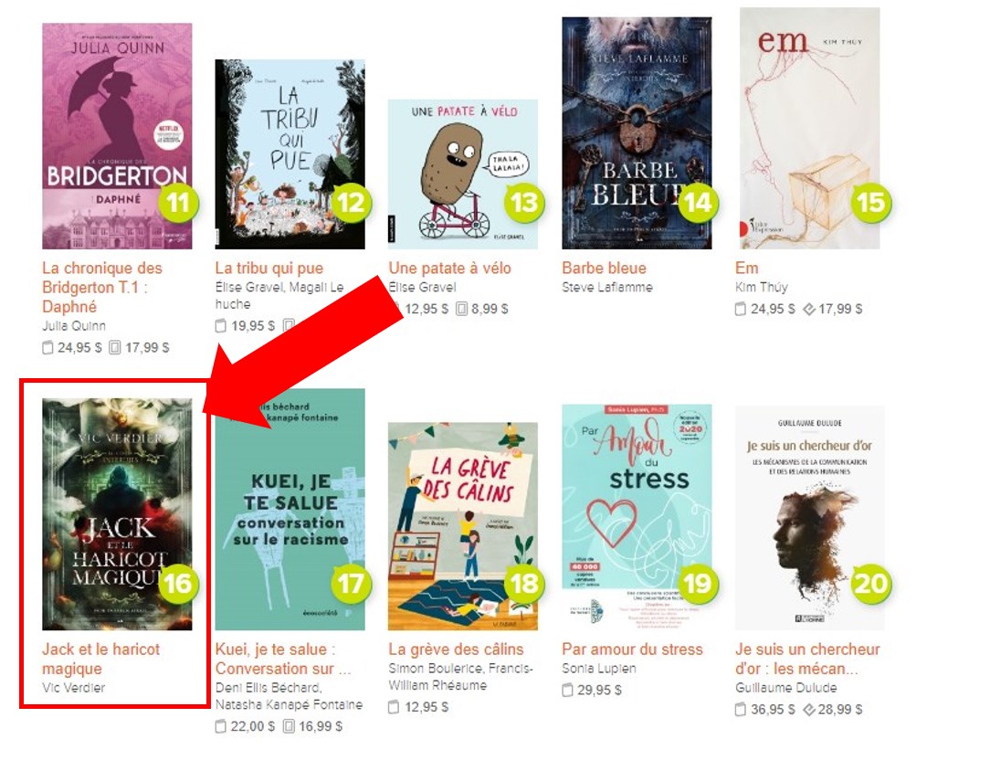Viewport: 990px width, 760px height.
Task: Open the Em book cover by Kim Thúy
Action: (809, 128)
